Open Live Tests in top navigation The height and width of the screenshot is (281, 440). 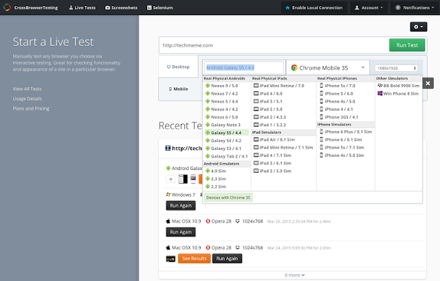82,8
